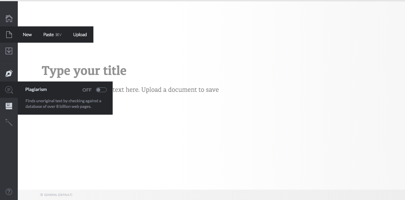405x200 pixels.
Task: Click the magic wand proofreading icon
Action: point(9,122)
